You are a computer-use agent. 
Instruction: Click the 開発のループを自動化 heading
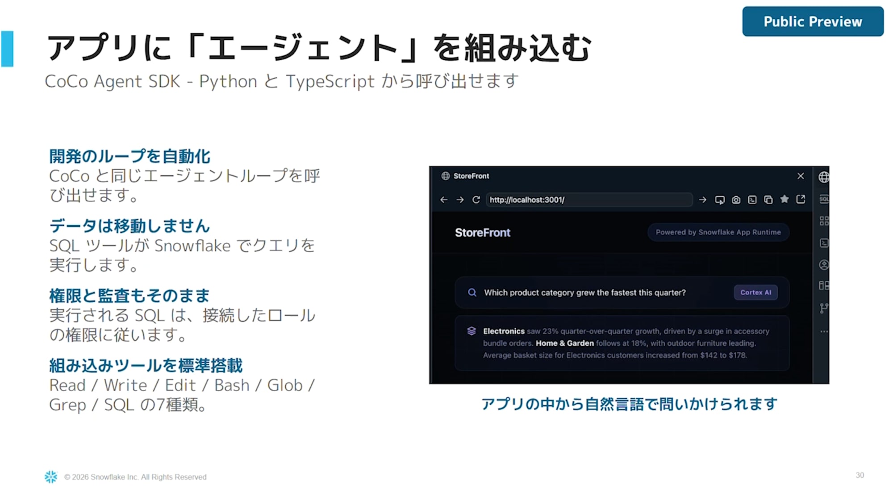coord(129,156)
